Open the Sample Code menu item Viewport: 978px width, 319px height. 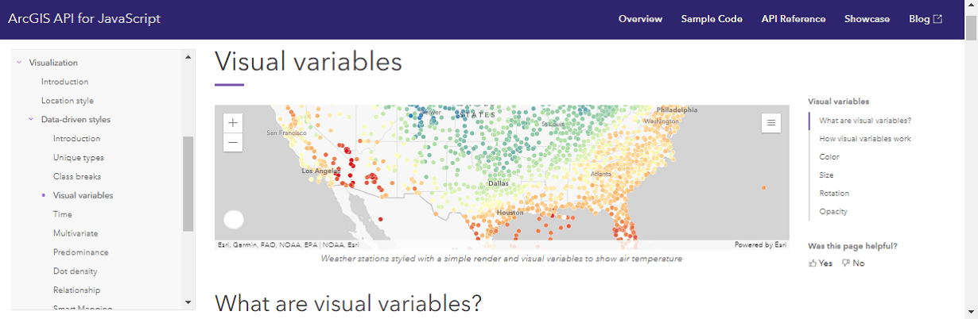pyautogui.click(x=712, y=19)
